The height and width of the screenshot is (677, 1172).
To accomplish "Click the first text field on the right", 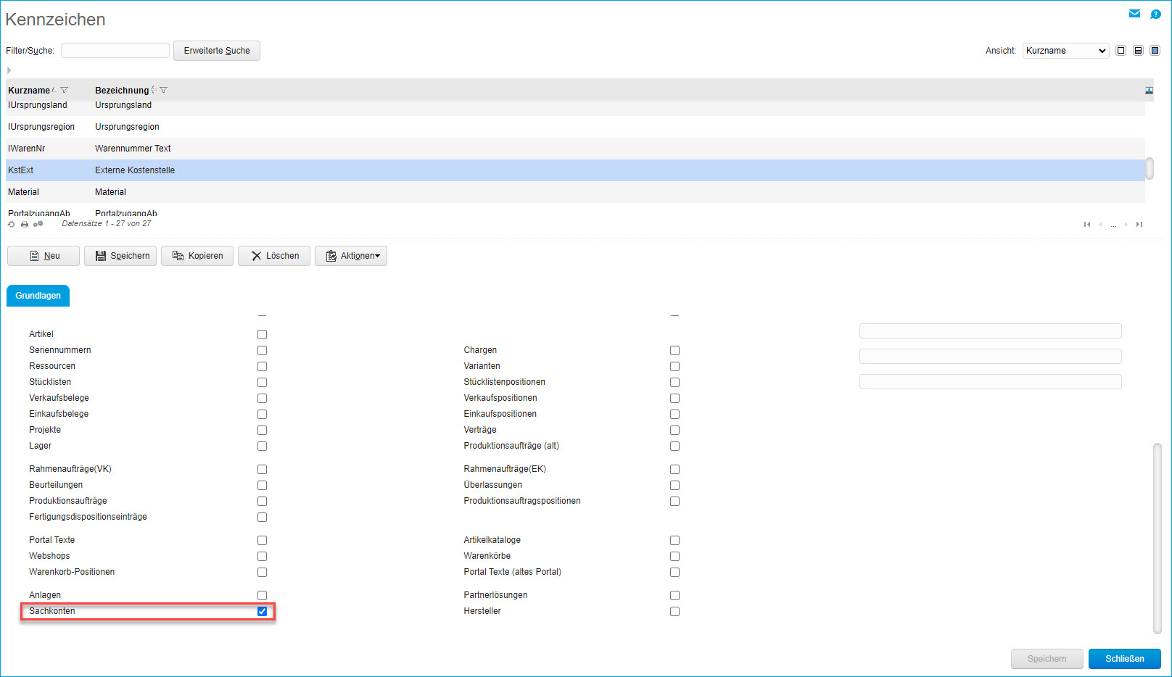I will [991, 331].
